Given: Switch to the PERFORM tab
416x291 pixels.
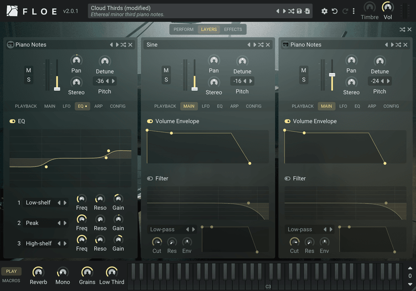Looking at the screenshot, I should click(184, 30).
